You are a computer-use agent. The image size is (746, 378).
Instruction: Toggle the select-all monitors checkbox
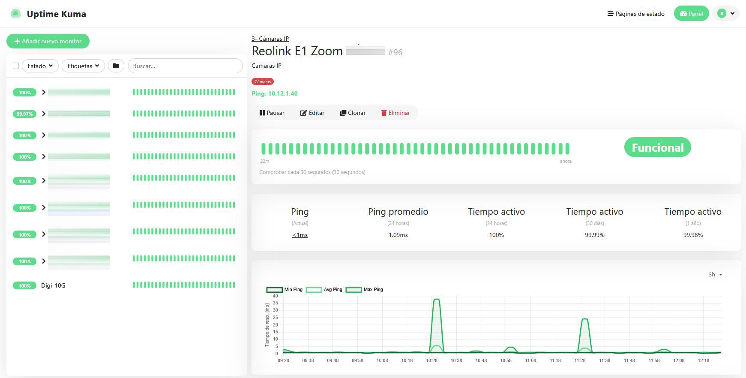[16, 66]
